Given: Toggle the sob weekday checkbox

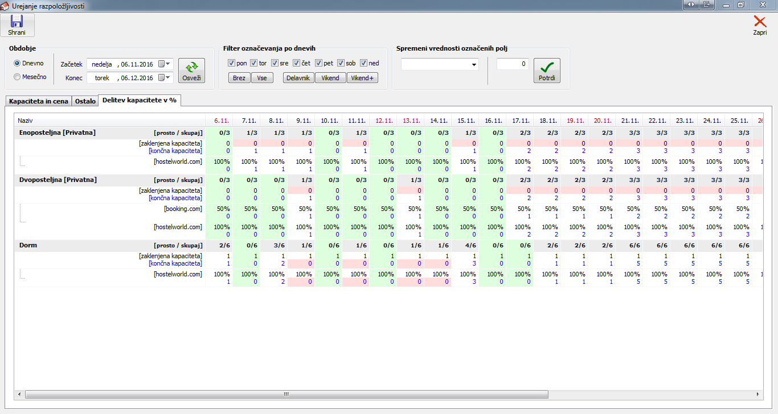Looking at the screenshot, I should click(x=341, y=63).
